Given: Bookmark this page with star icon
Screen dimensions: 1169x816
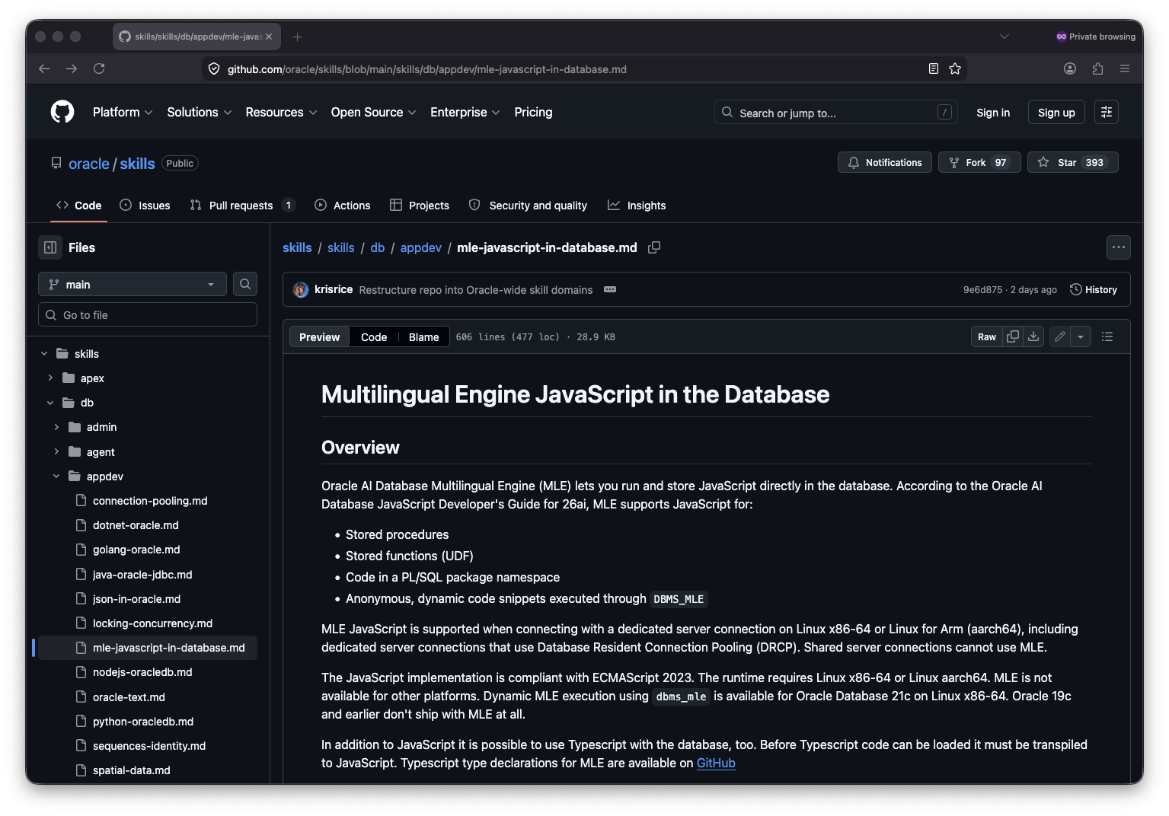Looking at the screenshot, I should tap(955, 69).
